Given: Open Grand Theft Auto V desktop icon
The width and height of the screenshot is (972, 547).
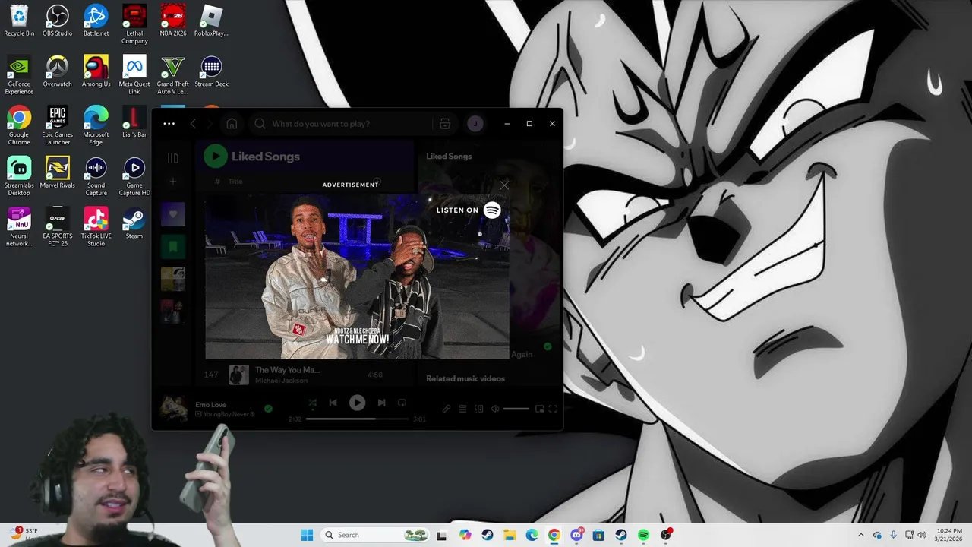Looking at the screenshot, I should coord(173,74).
